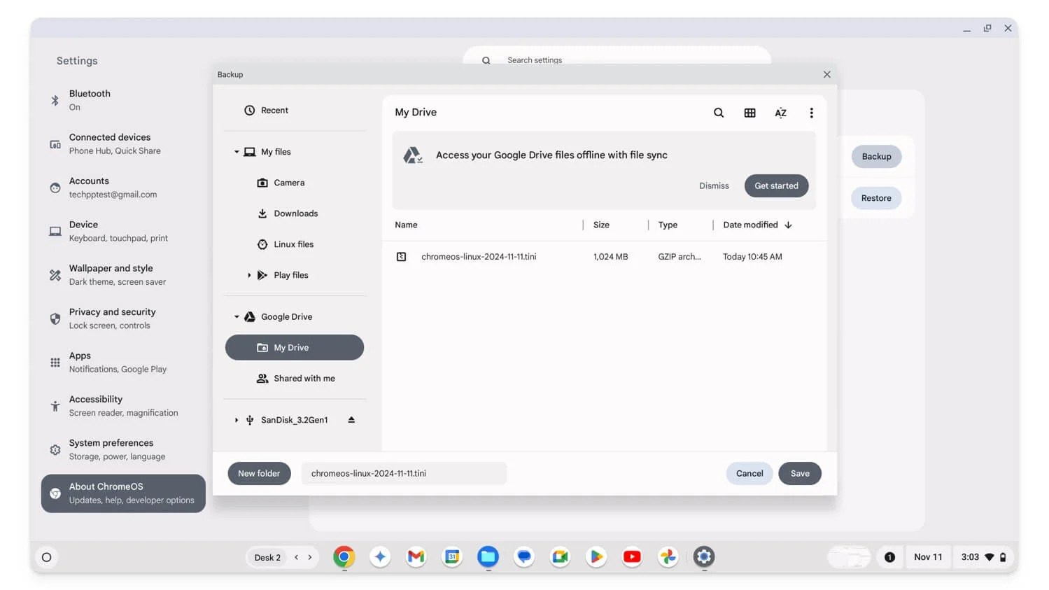
Task: Click the file name input field
Action: coord(404,474)
